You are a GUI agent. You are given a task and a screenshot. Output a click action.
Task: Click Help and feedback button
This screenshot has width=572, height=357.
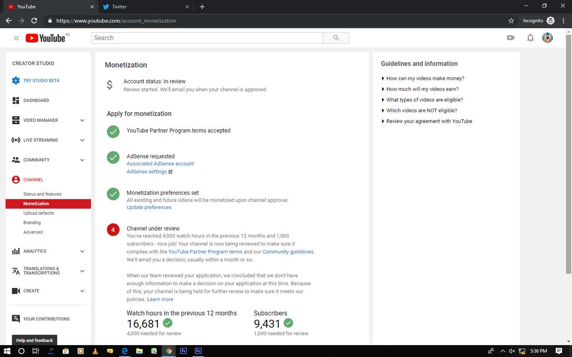(x=34, y=340)
